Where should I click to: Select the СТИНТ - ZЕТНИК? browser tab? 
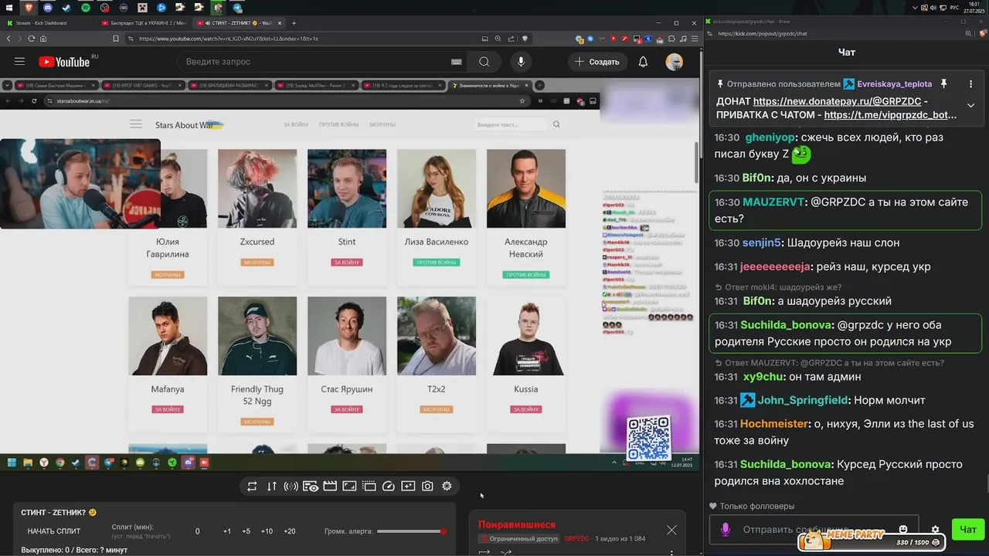pos(237,23)
